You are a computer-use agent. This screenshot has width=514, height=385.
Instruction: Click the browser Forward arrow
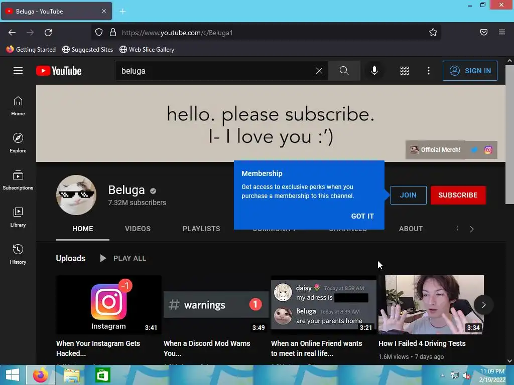point(30,33)
